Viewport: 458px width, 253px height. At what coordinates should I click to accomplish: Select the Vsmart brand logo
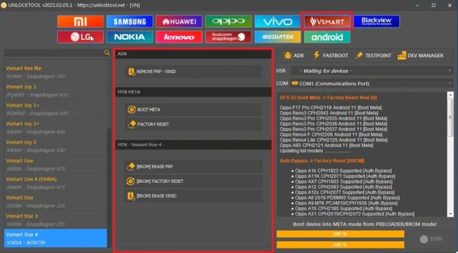[x=327, y=21]
